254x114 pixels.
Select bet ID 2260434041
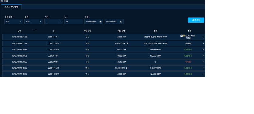[53, 37]
